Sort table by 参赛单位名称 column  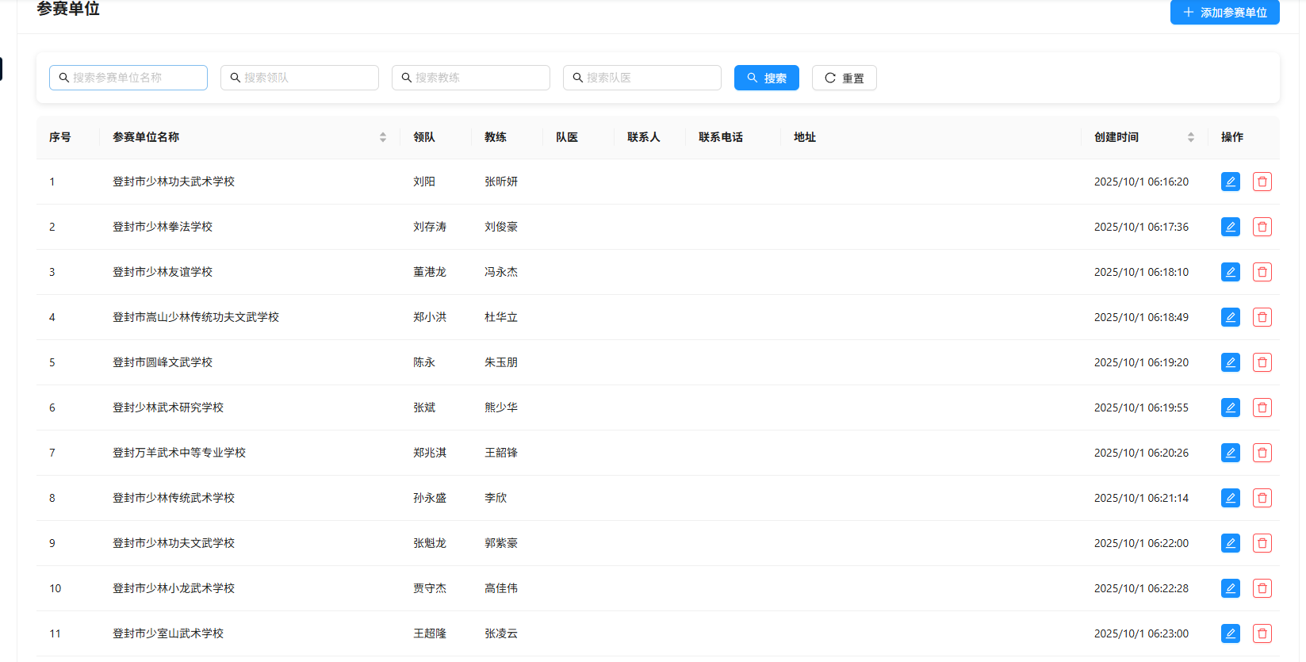tap(383, 137)
